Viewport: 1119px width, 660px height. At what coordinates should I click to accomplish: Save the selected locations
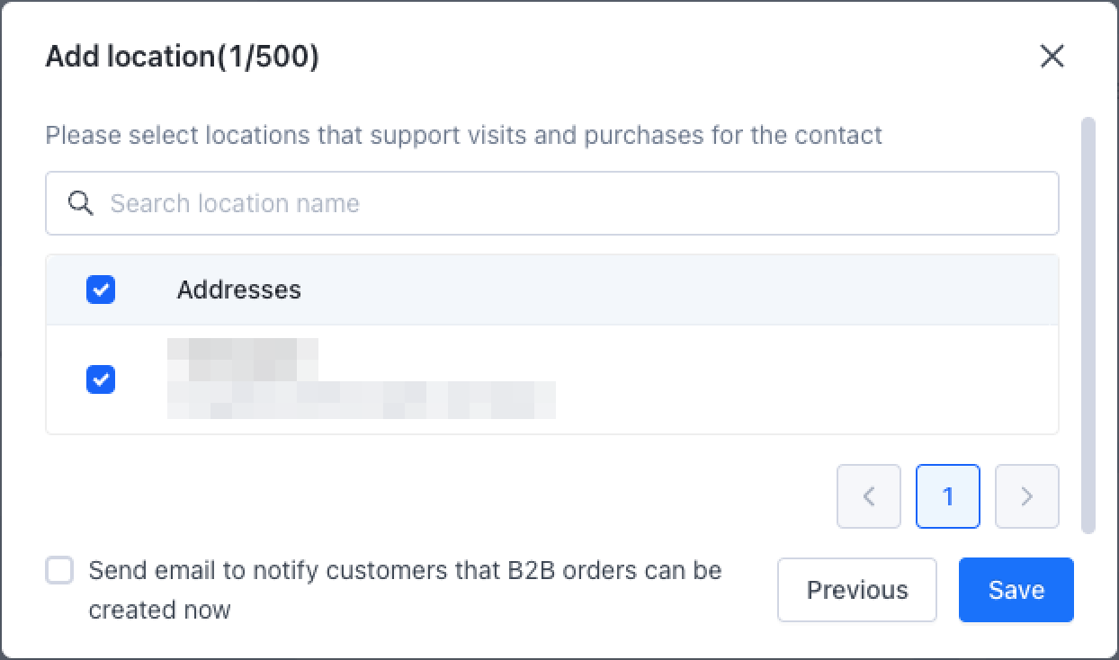point(1016,590)
